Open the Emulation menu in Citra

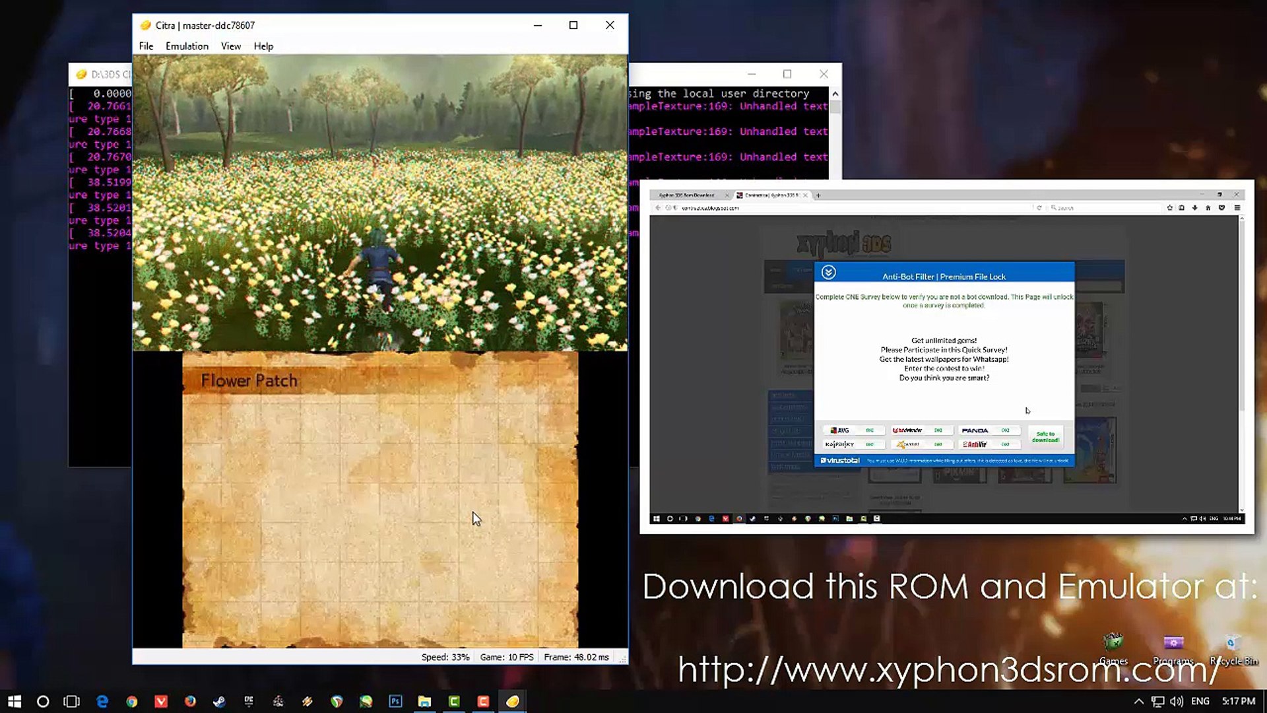click(187, 46)
